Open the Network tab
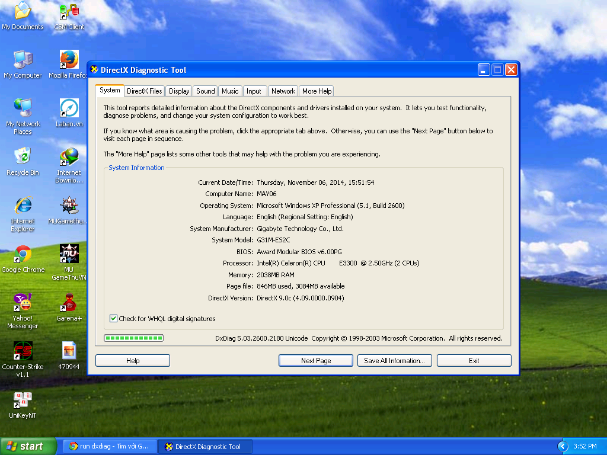Viewport: 607px width, 455px height. click(283, 91)
